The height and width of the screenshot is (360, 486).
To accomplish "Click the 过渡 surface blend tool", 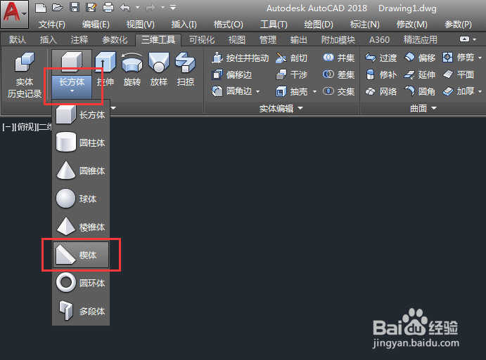I will (381, 58).
